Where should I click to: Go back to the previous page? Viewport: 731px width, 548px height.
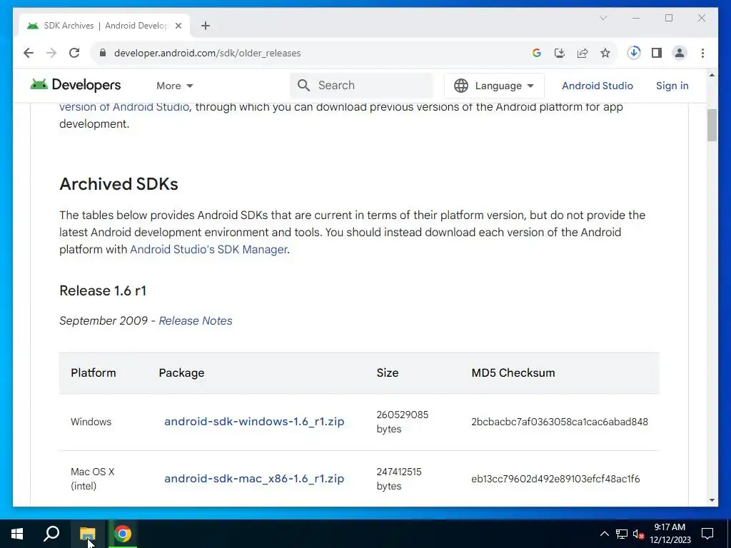29,53
